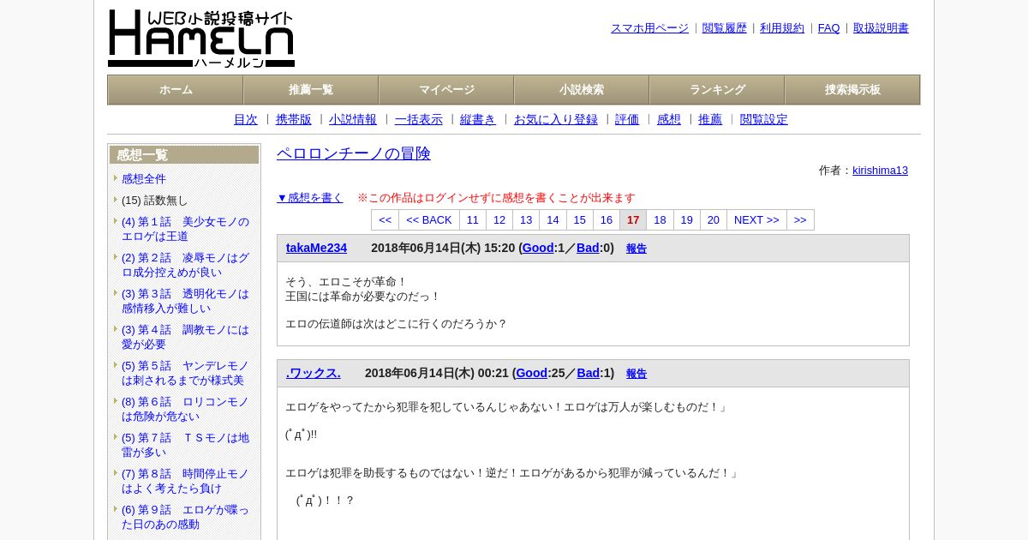Open sidebar 第２話 凌辱モノはグロ成分控えめが良い

(185, 265)
